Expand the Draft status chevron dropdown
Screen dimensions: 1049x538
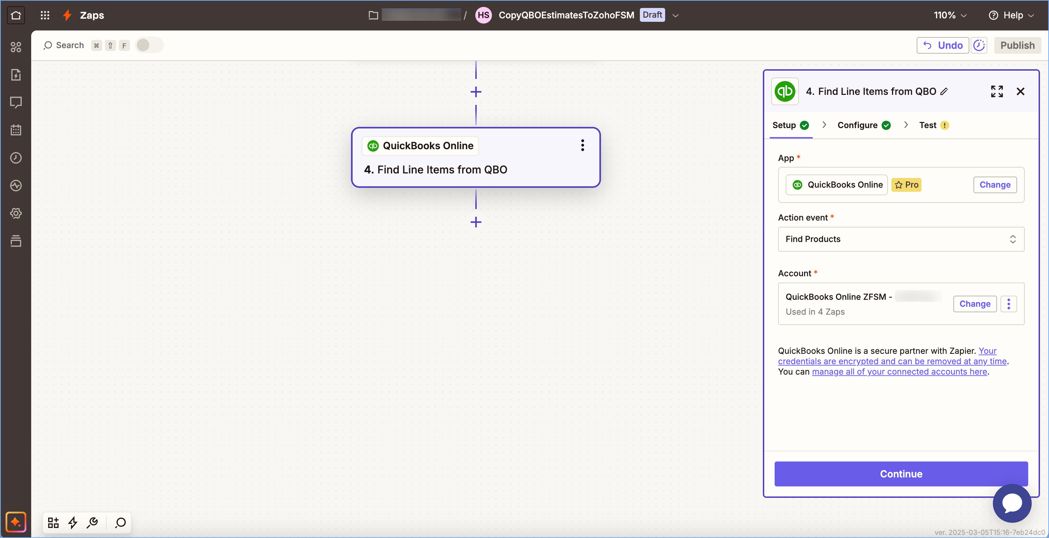point(675,16)
